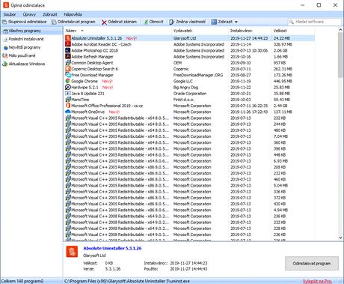
Task: Select the Big Angry Dog publisher cell
Action: click(x=185, y=88)
